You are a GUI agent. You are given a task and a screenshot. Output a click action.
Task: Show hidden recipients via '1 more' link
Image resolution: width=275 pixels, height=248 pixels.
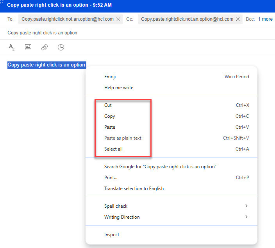pyautogui.click(x=265, y=19)
